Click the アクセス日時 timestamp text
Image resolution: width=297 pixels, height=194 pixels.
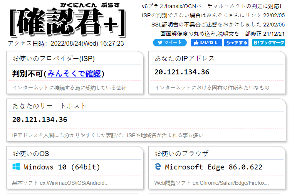click(66, 44)
